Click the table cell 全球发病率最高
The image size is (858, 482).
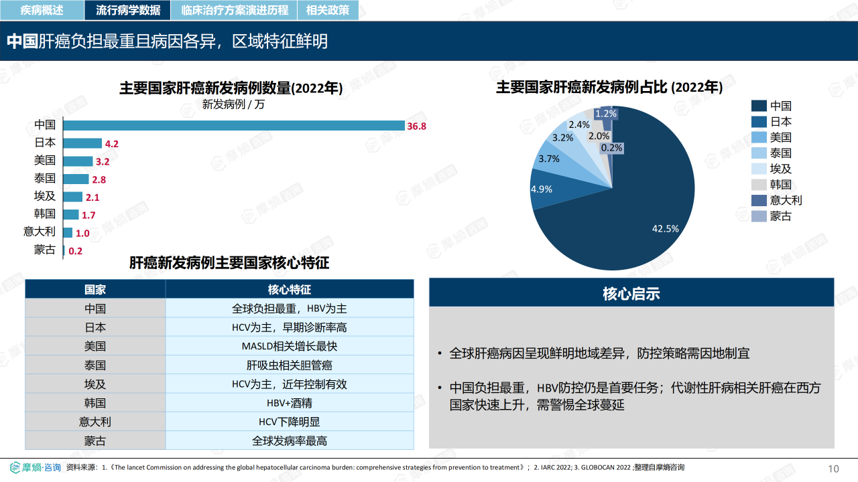[x=290, y=441]
